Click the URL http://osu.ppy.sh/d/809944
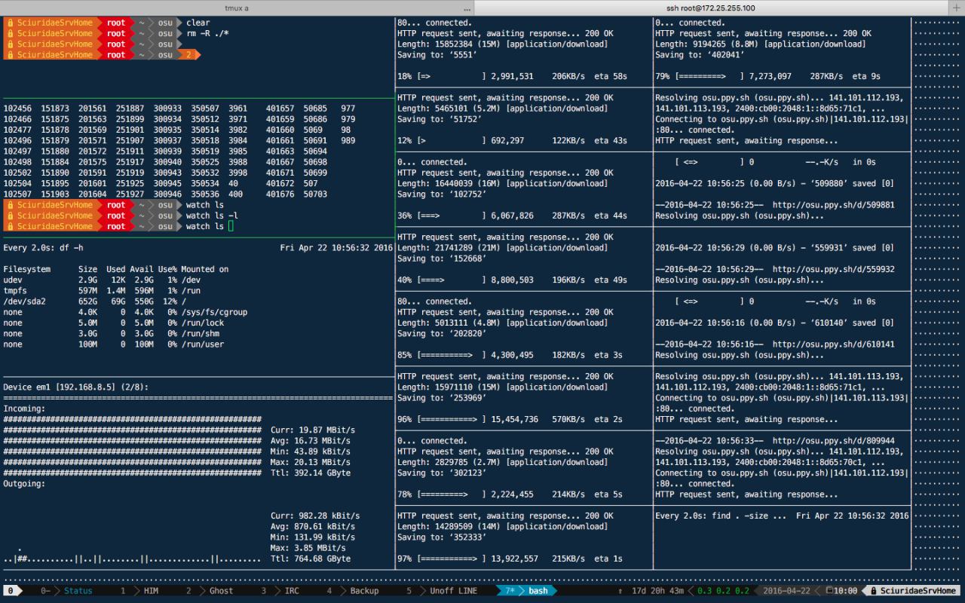This screenshot has height=603, width=965. click(x=833, y=441)
